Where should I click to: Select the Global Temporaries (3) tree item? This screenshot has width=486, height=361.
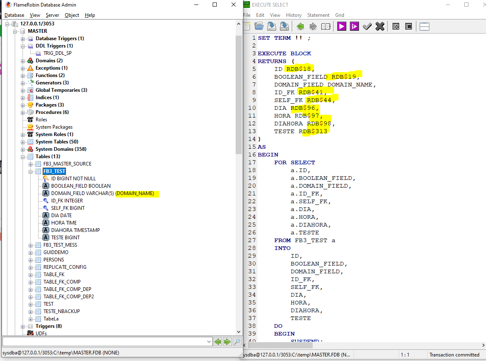[61, 90]
